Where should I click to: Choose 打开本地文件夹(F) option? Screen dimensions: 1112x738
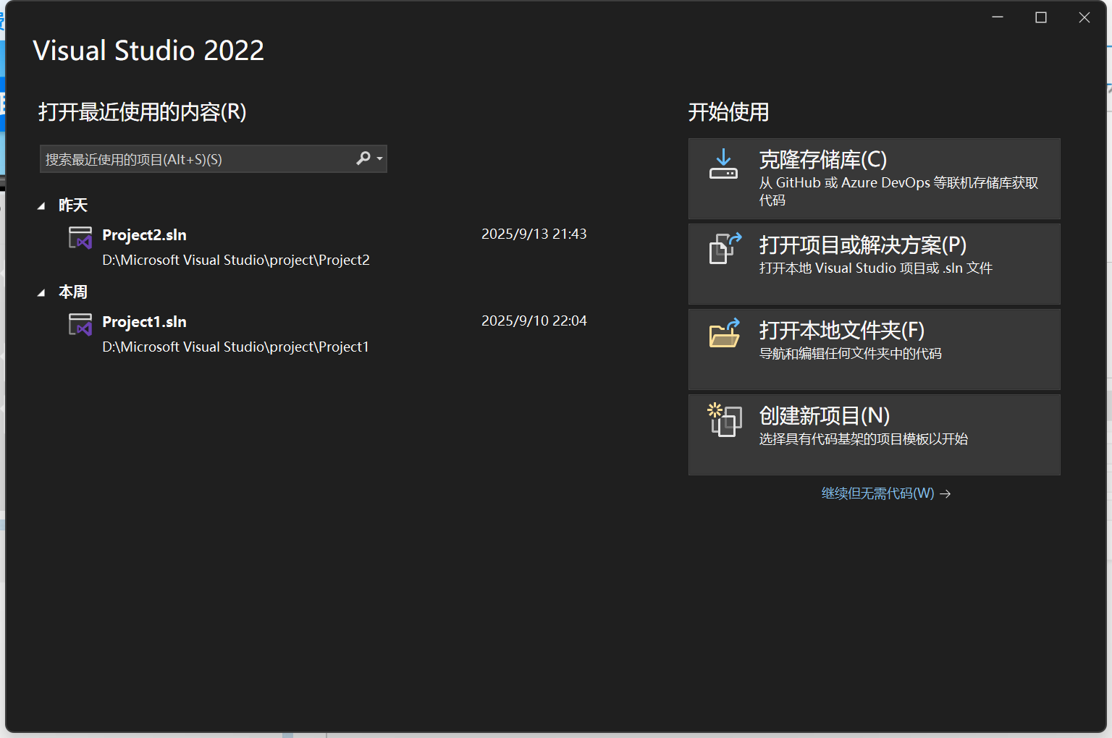coord(874,349)
